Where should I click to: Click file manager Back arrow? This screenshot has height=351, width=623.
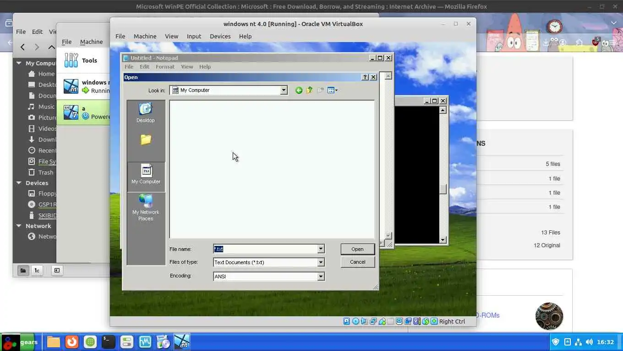point(22,47)
